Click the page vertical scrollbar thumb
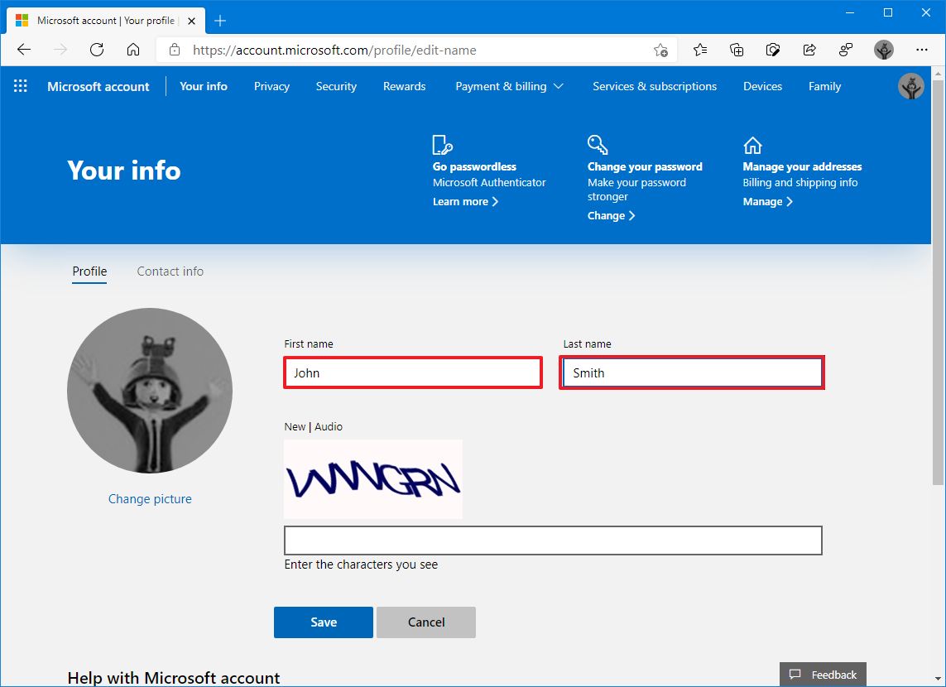 (x=938, y=281)
